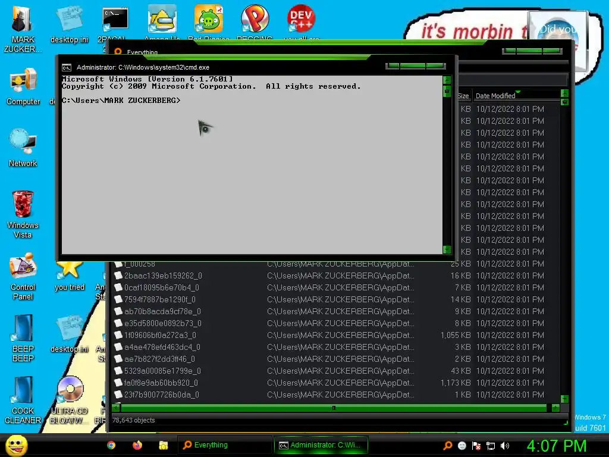609x457 pixels.
Task: Select the ULTRA CD BLOATW... disc icon
Action: pyautogui.click(x=70, y=400)
